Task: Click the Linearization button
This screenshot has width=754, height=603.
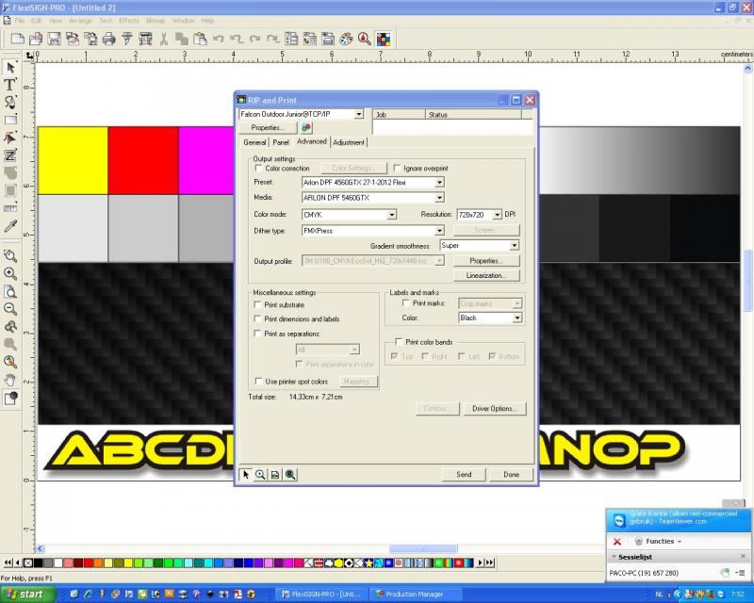Action: pyautogui.click(x=486, y=275)
